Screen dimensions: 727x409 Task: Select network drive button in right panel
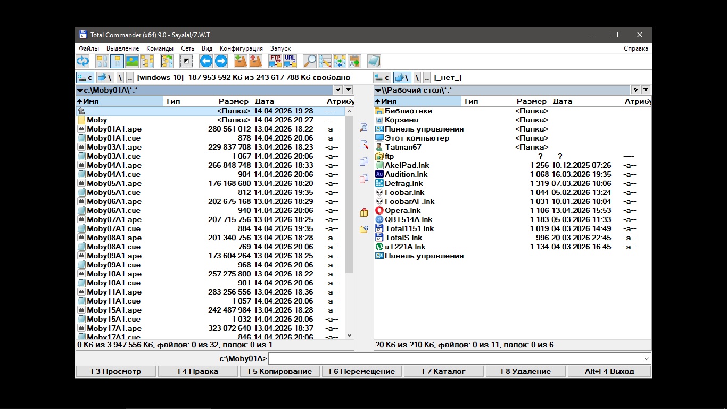(402, 78)
